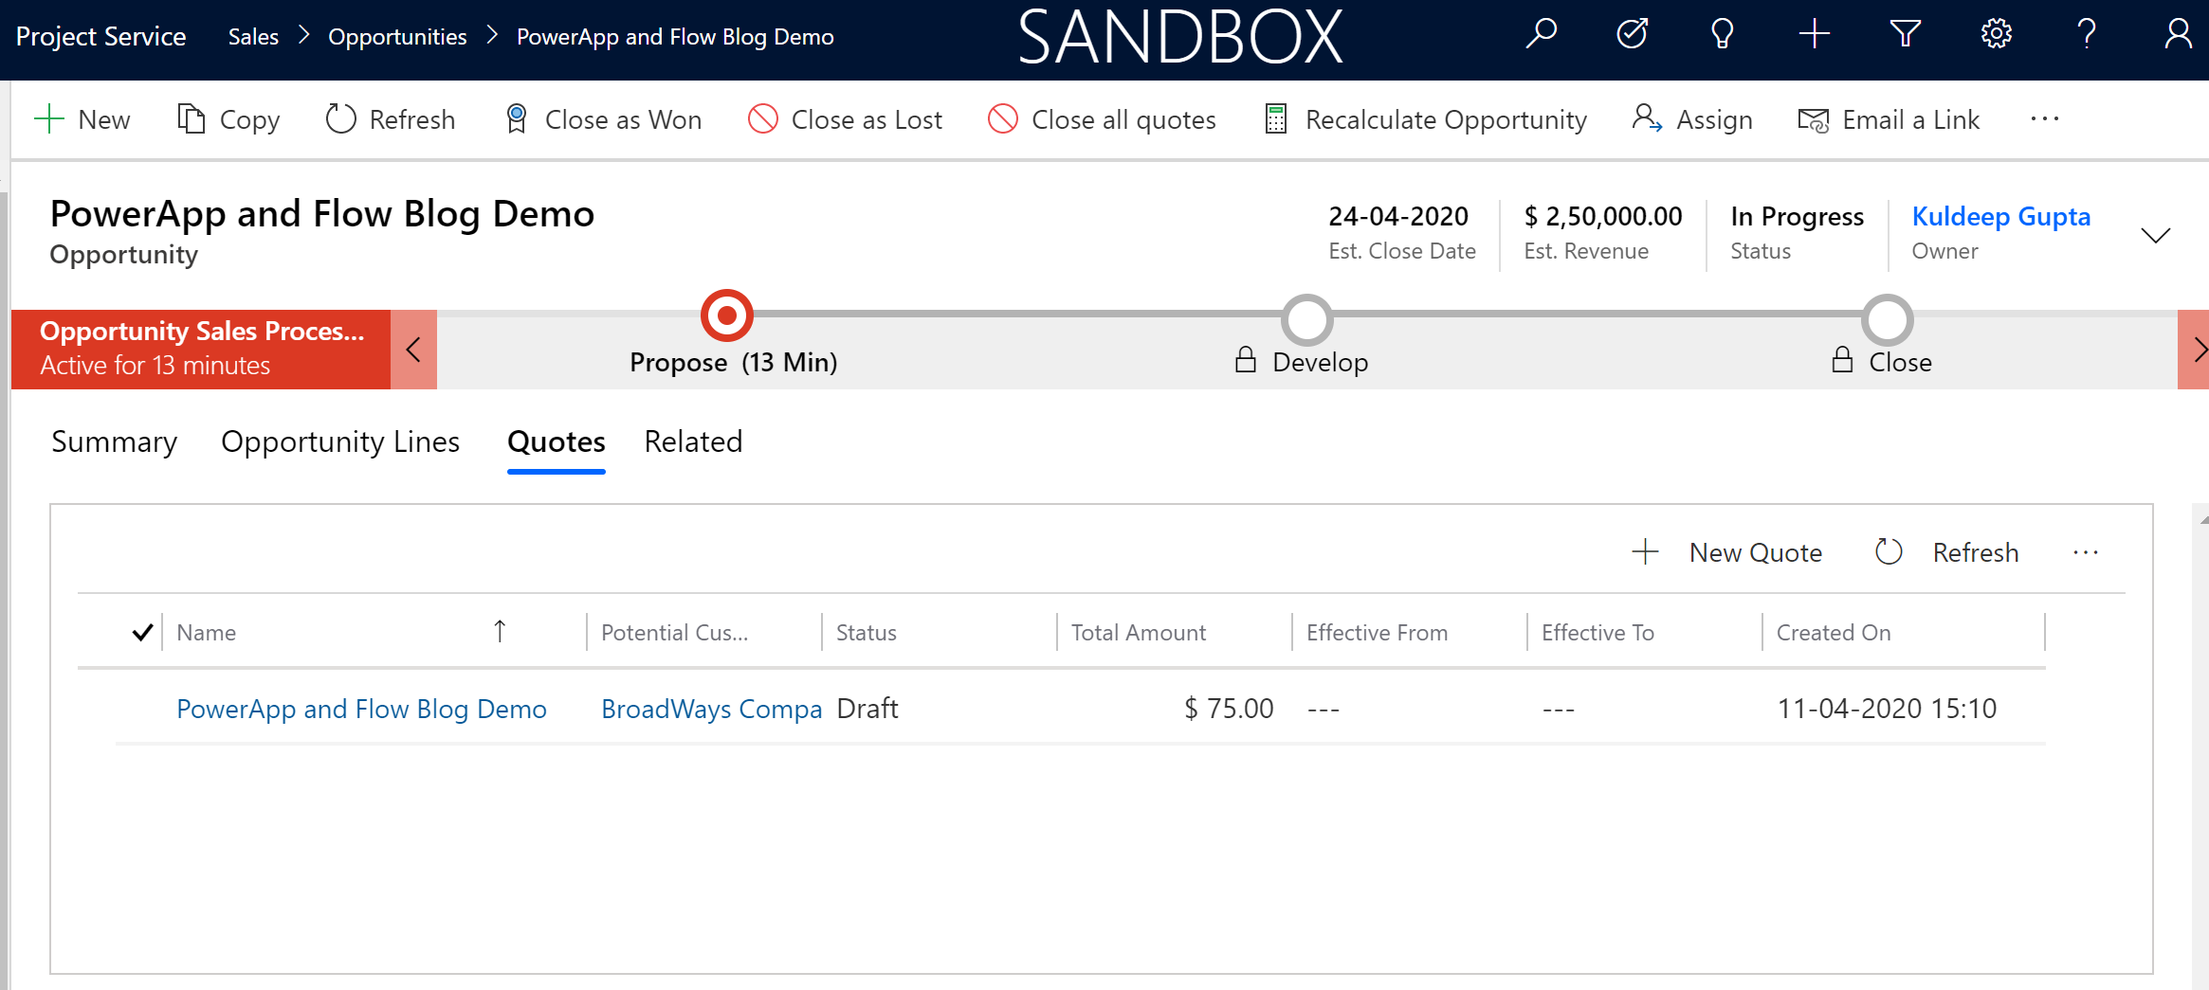Click the lightbulb assistant icon
This screenshot has width=2209, height=990.
[x=1723, y=35]
